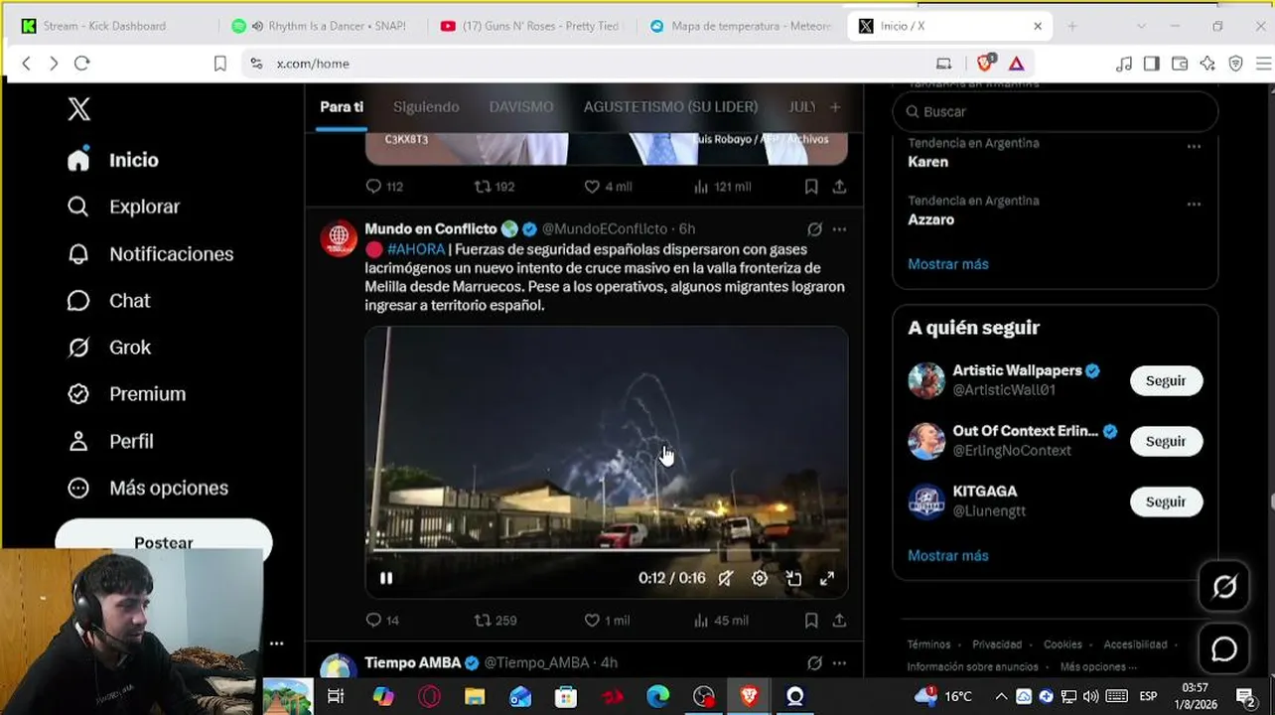Screen dimensions: 1275x715
Task: Open Grok actions on Tiempo AMBA post
Action: click(814, 662)
